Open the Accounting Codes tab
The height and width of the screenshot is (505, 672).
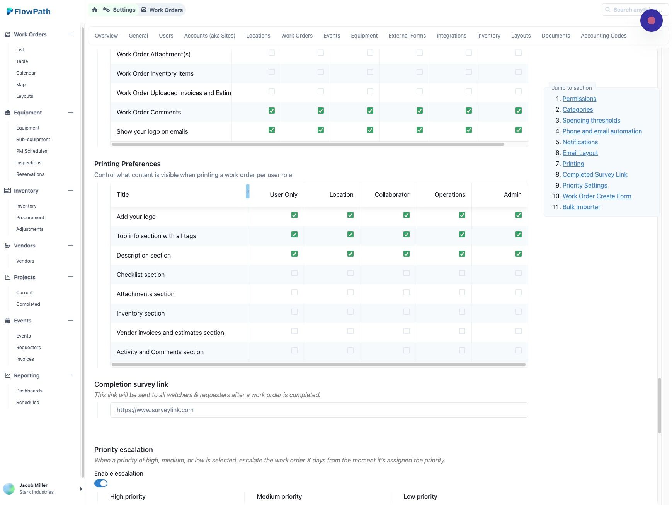pyautogui.click(x=604, y=36)
